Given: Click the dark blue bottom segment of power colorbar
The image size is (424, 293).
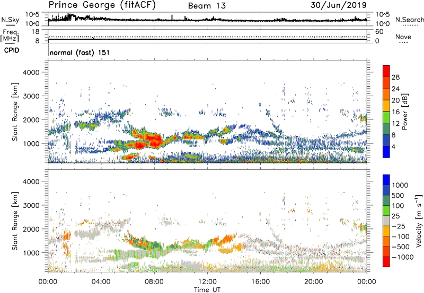Looking at the screenshot, I should pos(386,152).
